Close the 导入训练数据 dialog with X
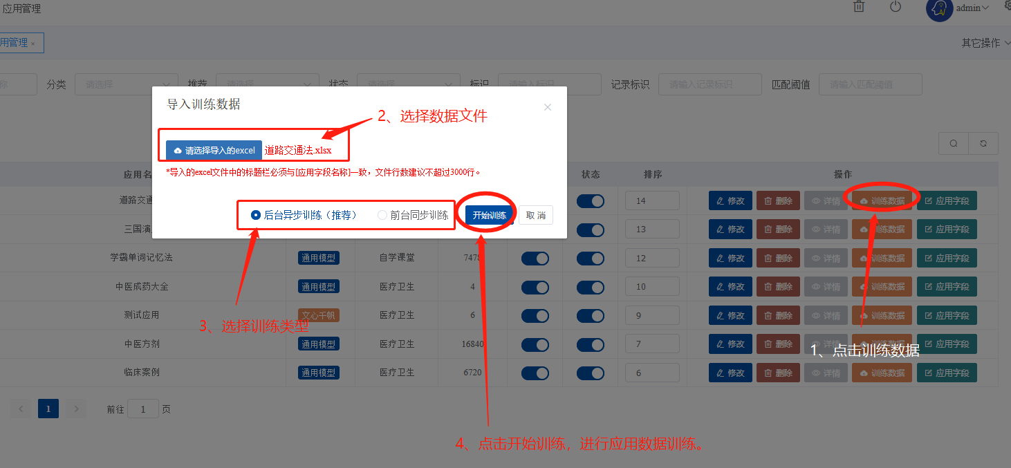This screenshot has height=468, width=1011. tap(548, 107)
